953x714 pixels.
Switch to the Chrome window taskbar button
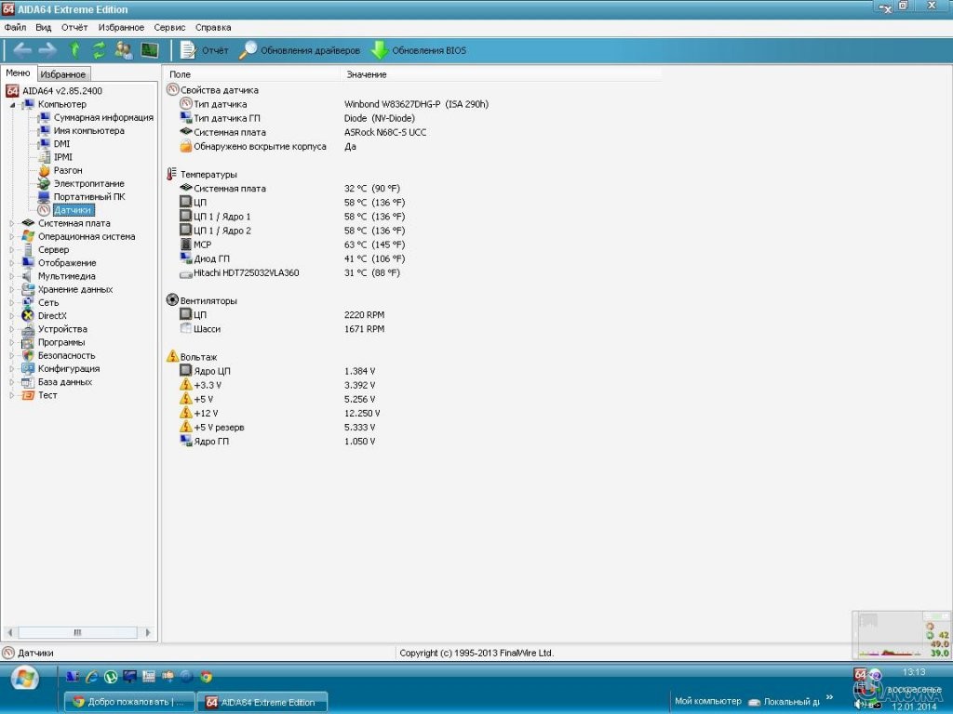coord(130,702)
